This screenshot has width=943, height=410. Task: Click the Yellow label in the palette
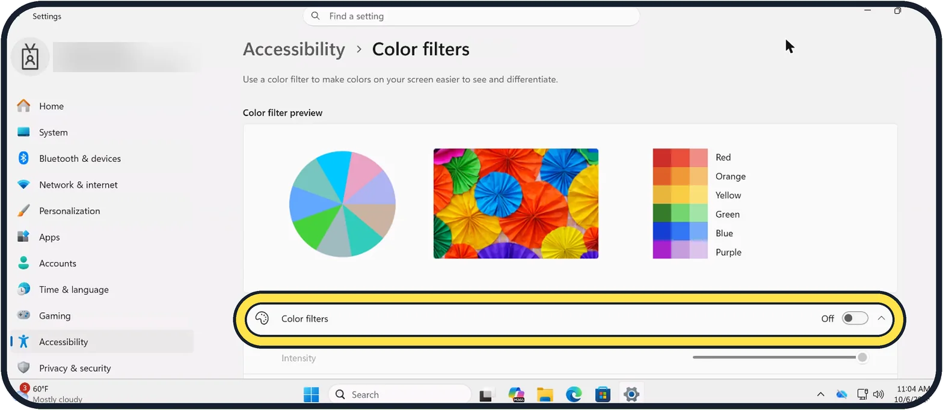(728, 195)
